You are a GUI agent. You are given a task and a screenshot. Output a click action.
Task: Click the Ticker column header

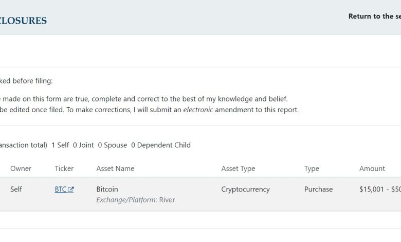click(64, 168)
